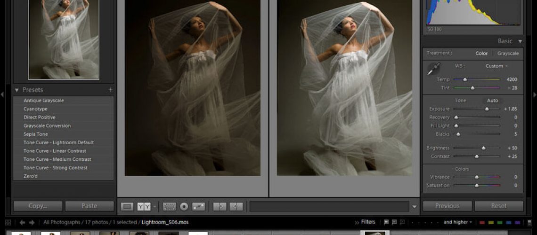This screenshot has width=537, height=235.
Task: Select the Loupe view icon in toolbar
Action: click(x=127, y=206)
